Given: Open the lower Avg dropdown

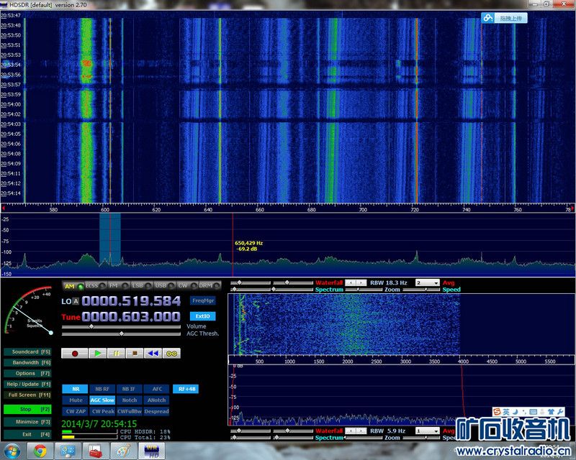Looking at the screenshot, I should pos(427,431).
